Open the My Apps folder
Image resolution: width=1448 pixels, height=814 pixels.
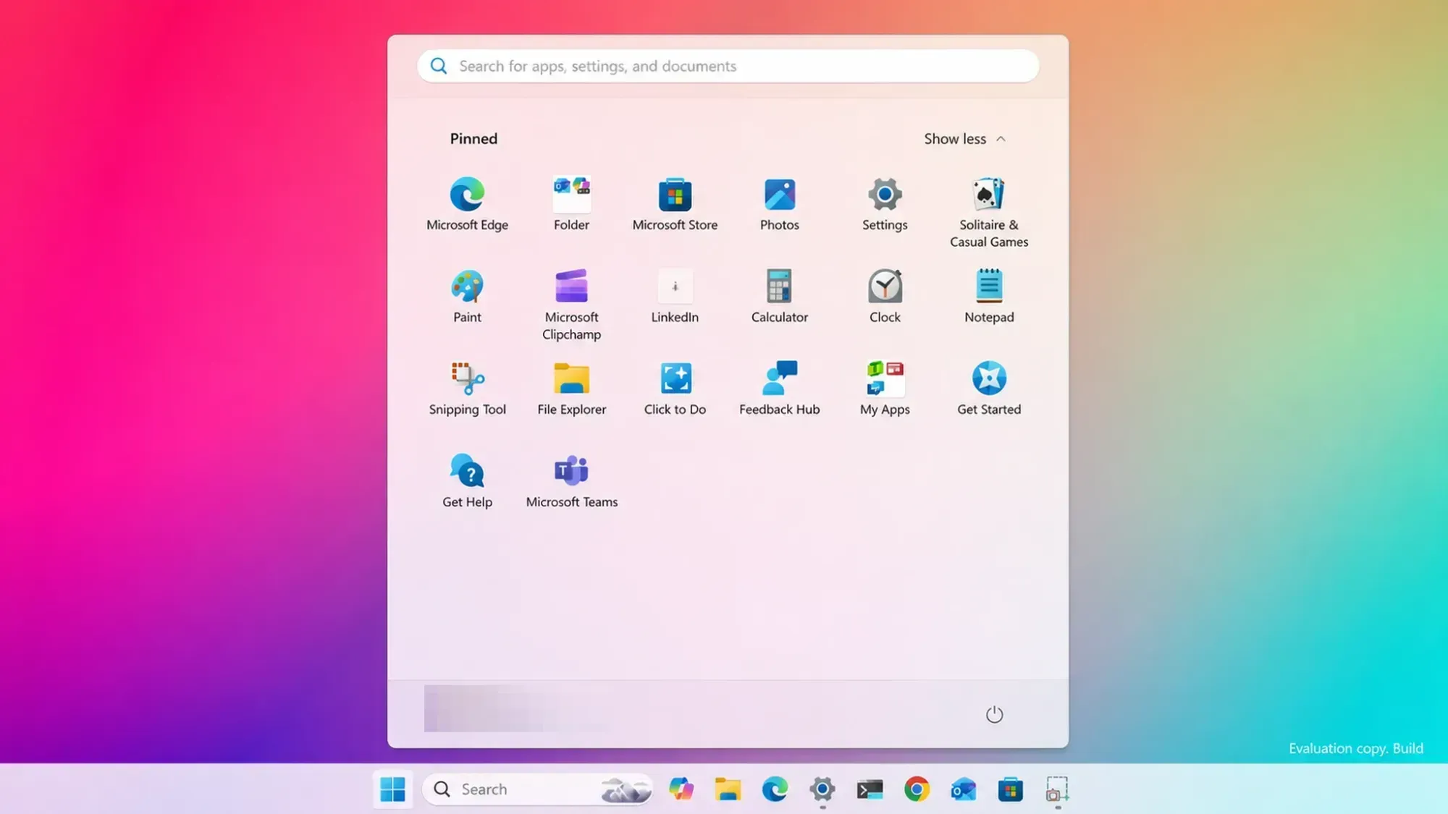point(884,389)
